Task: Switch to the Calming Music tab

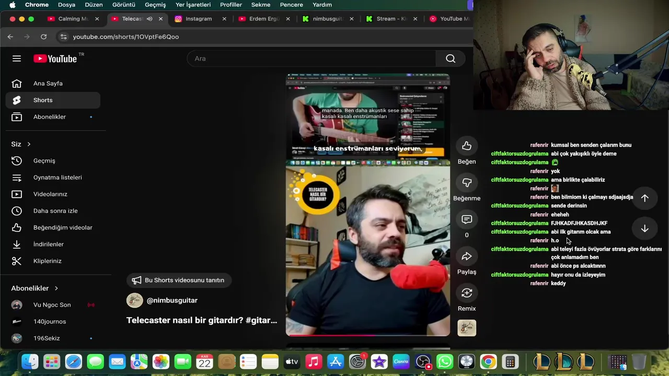Action: (x=73, y=19)
